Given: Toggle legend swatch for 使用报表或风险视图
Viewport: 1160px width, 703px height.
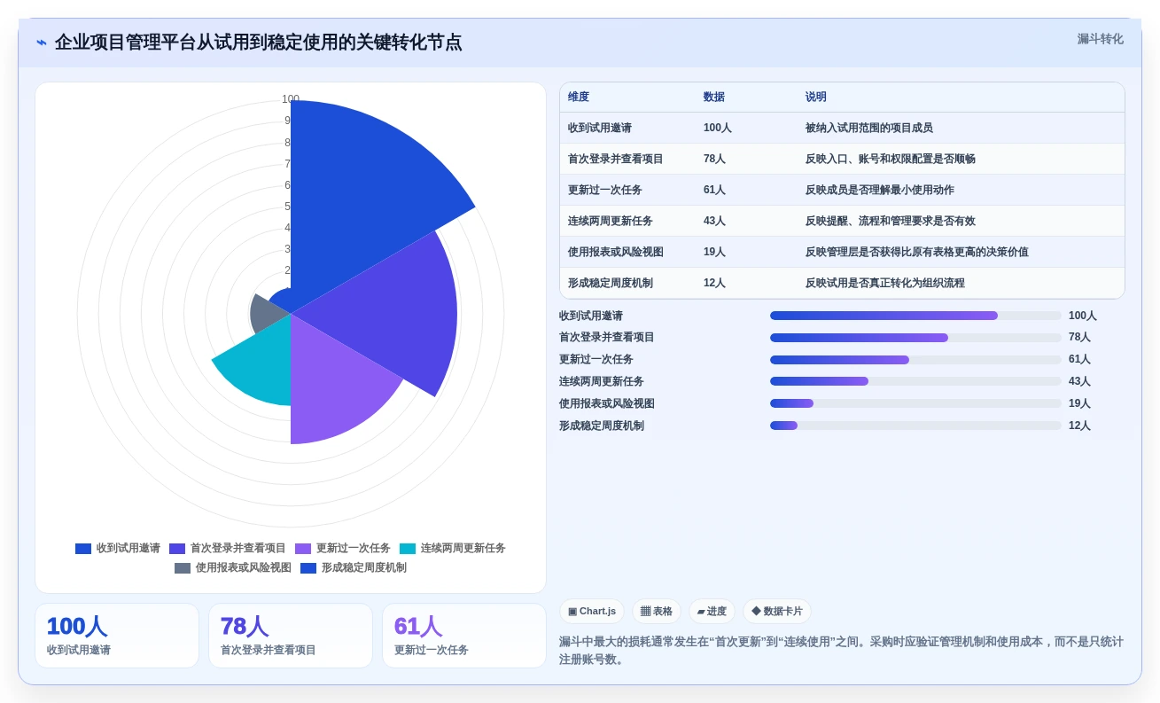Looking at the screenshot, I should 183,568.
